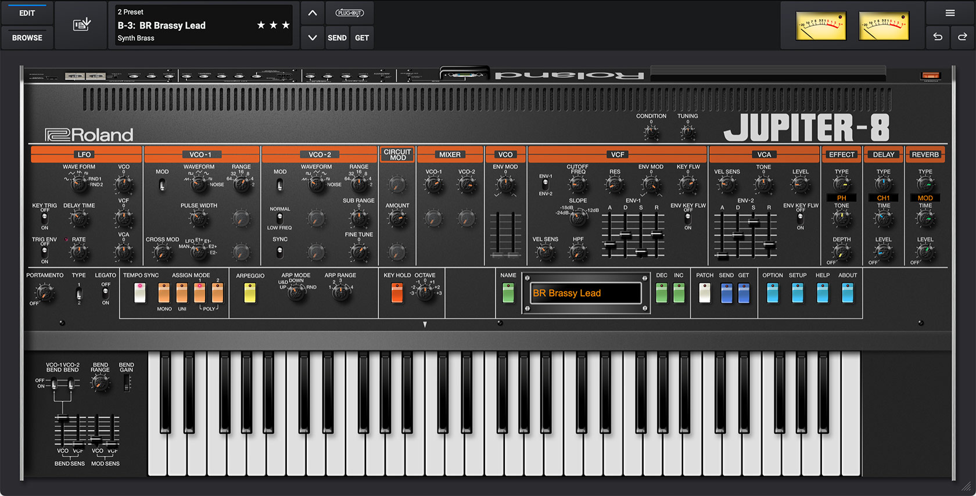976x496 pixels.
Task: Toggle the LEGATO switch
Action: [x=105, y=293]
